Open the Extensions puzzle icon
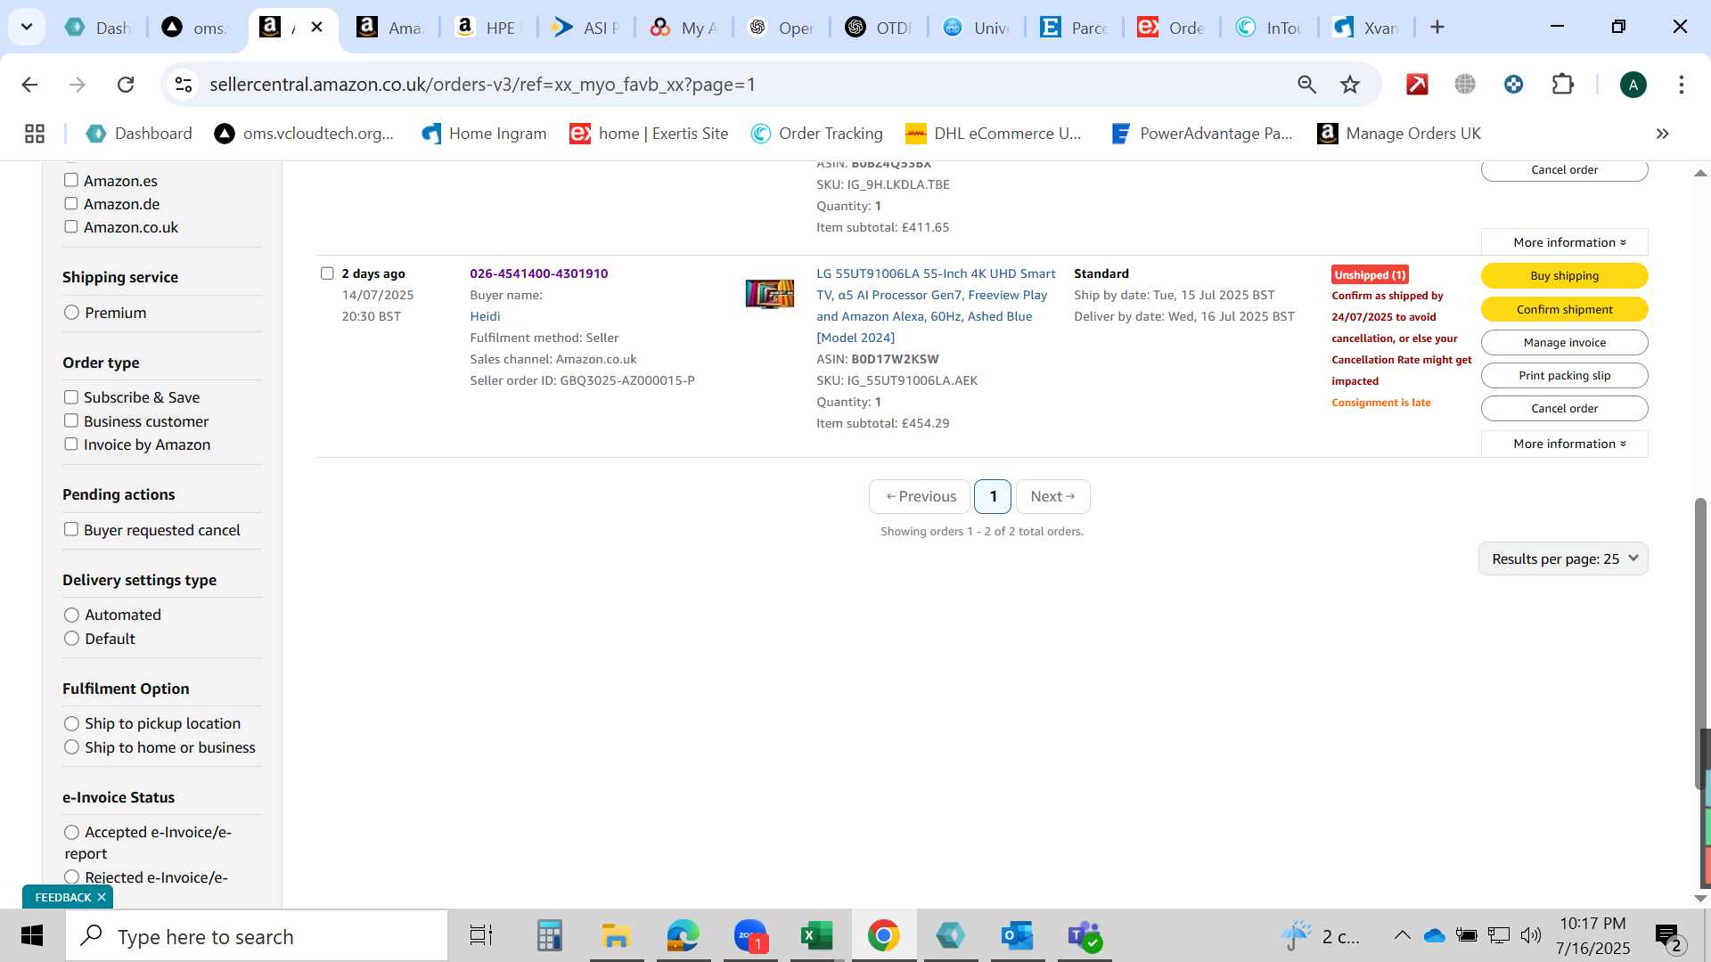The image size is (1711, 962). tap(1562, 85)
